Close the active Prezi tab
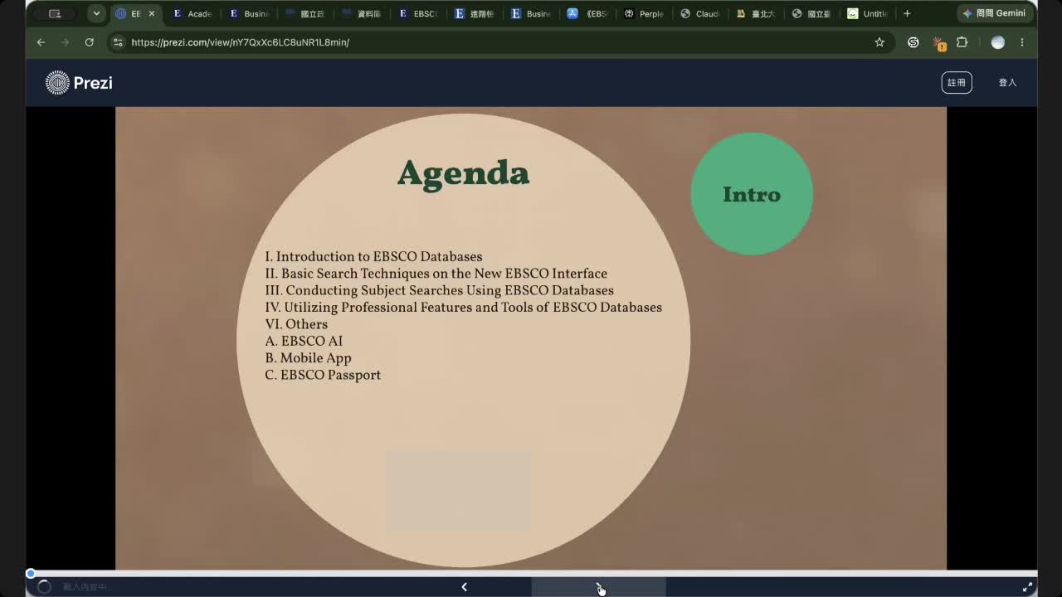 [151, 13]
